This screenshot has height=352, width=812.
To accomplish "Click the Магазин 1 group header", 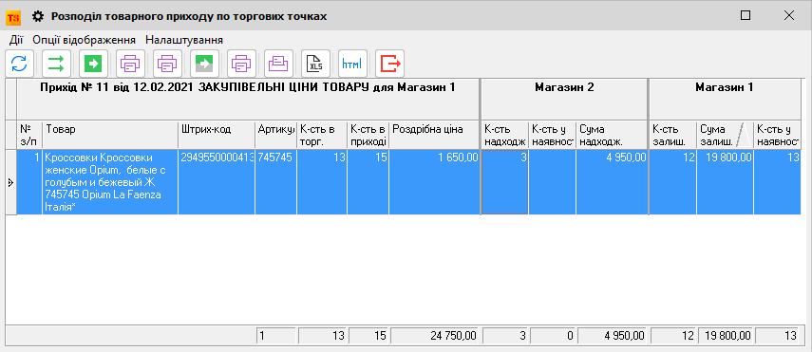I will pyautogui.click(x=725, y=100).
